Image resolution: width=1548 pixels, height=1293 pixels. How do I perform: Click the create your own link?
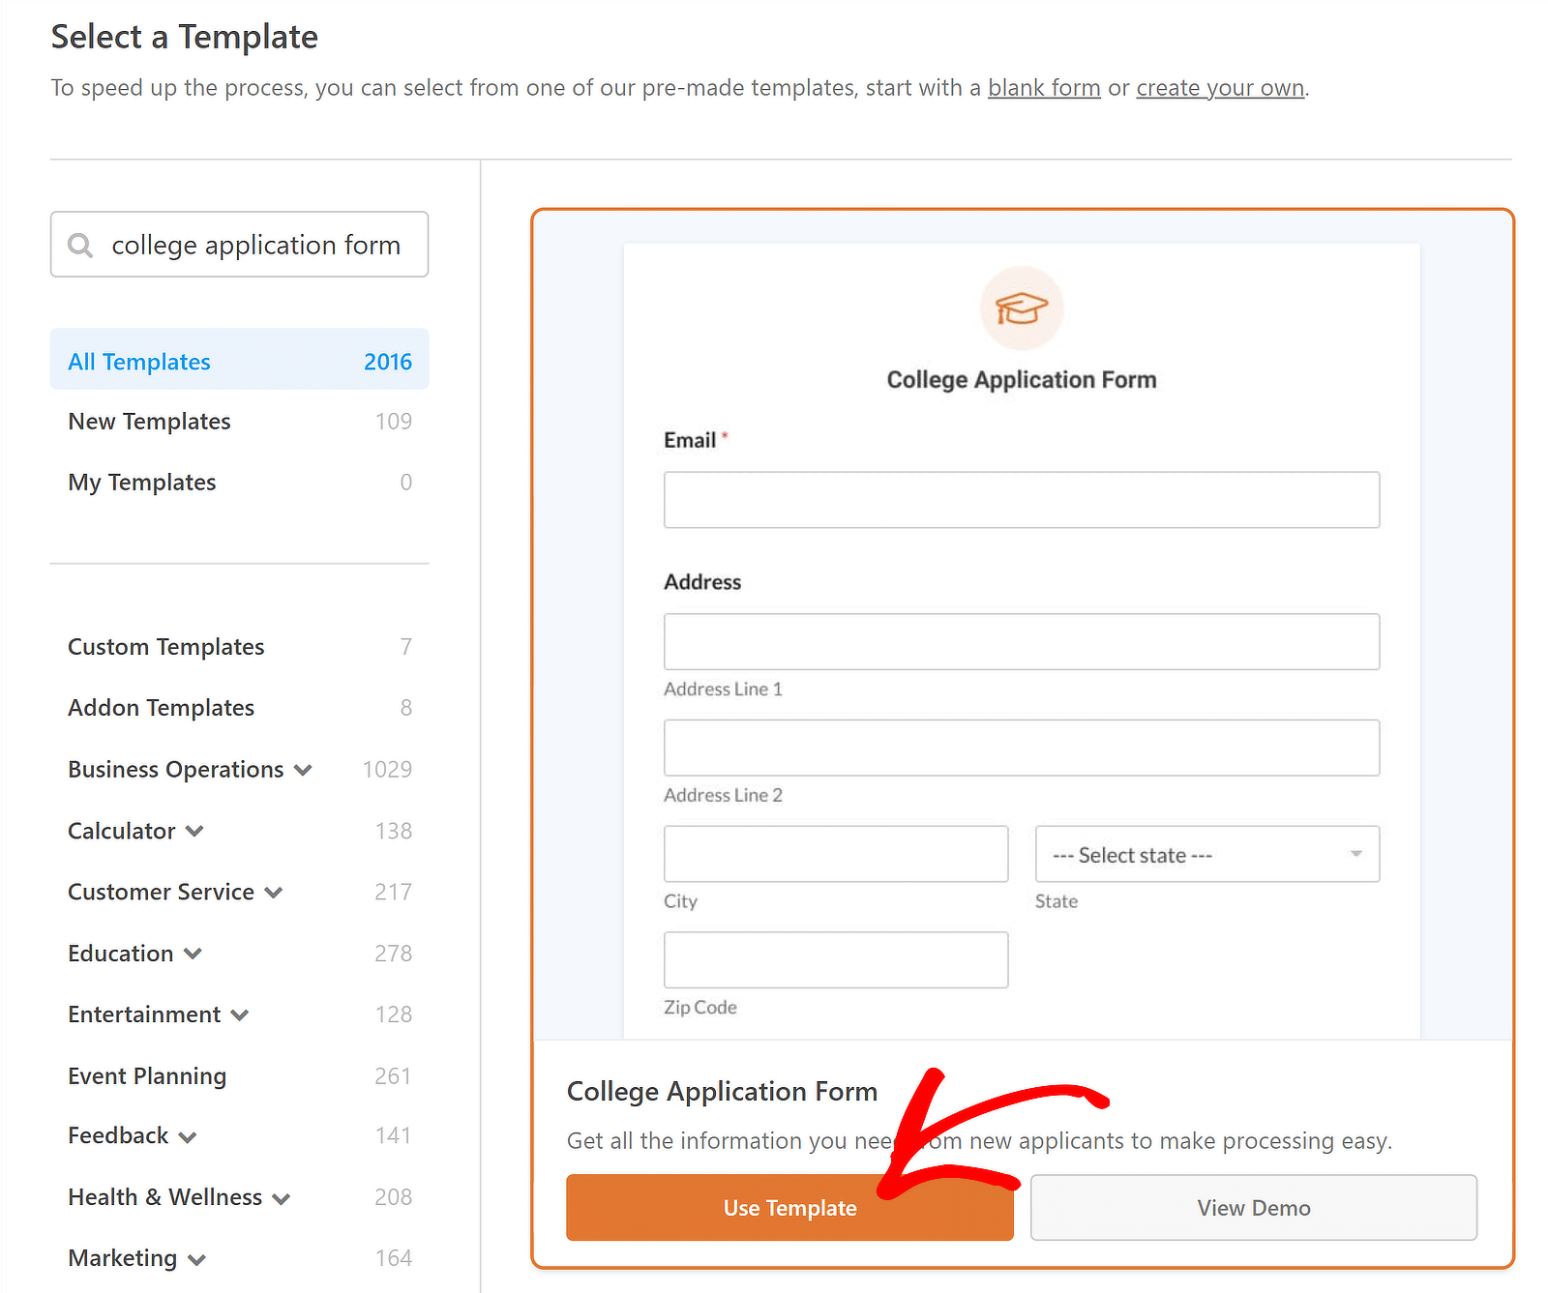1219,88
